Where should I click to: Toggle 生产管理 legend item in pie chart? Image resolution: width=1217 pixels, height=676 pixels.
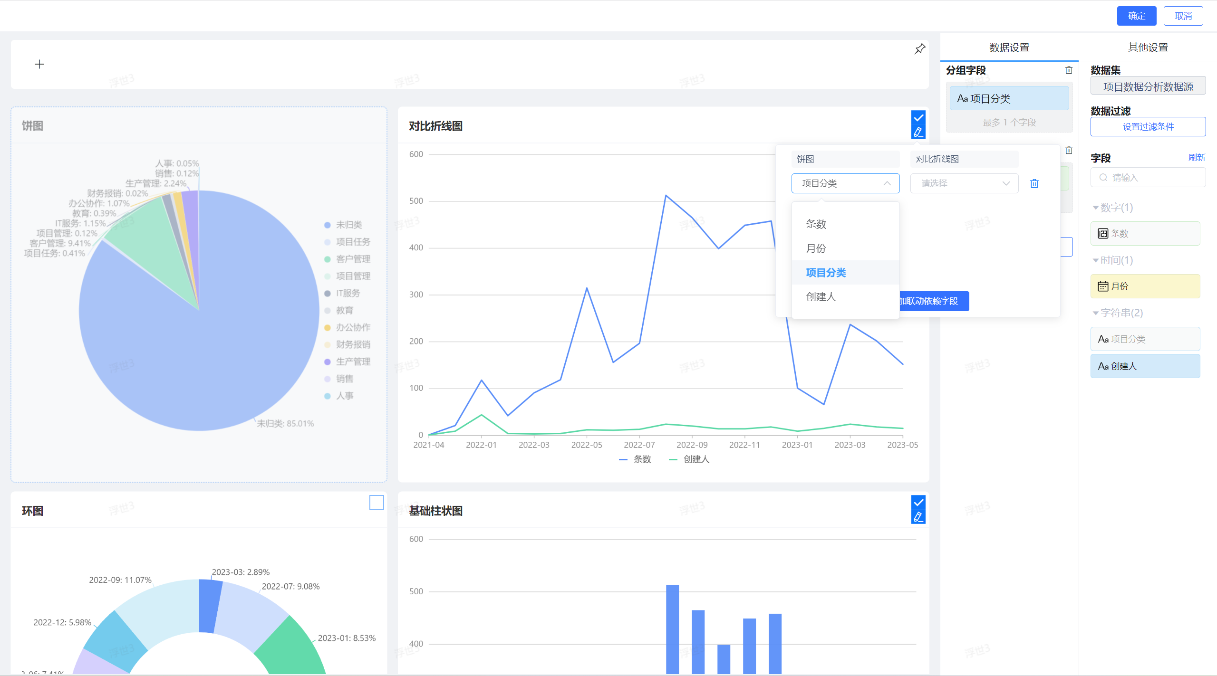[347, 362]
